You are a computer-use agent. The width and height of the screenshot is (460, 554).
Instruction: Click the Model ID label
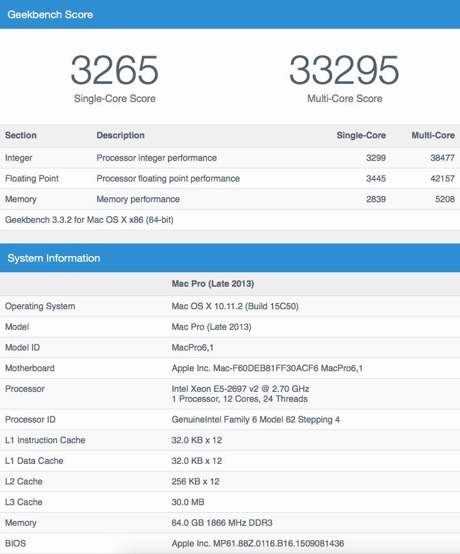coord(23,347)
